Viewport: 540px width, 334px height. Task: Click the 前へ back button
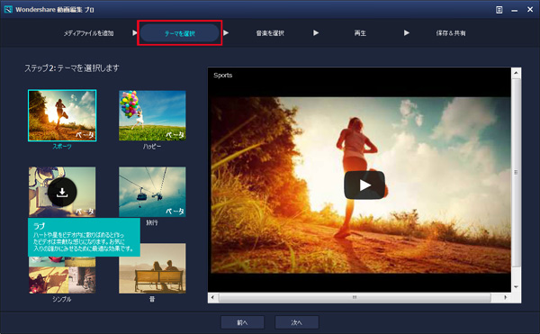tap(242, 322)
